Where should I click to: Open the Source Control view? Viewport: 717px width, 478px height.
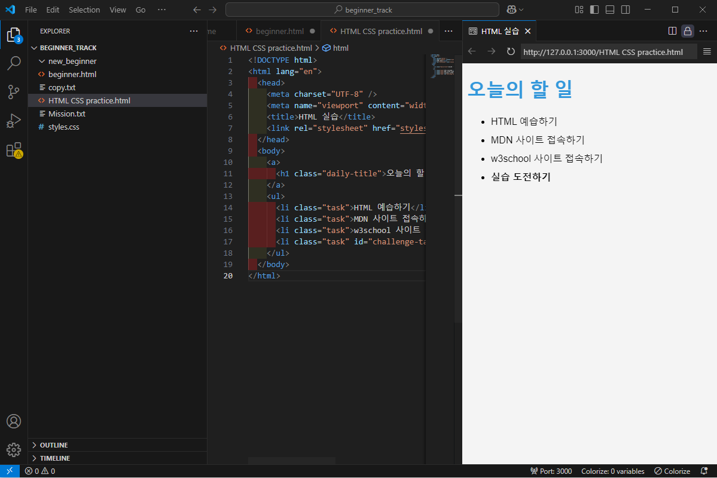point(14,91)
